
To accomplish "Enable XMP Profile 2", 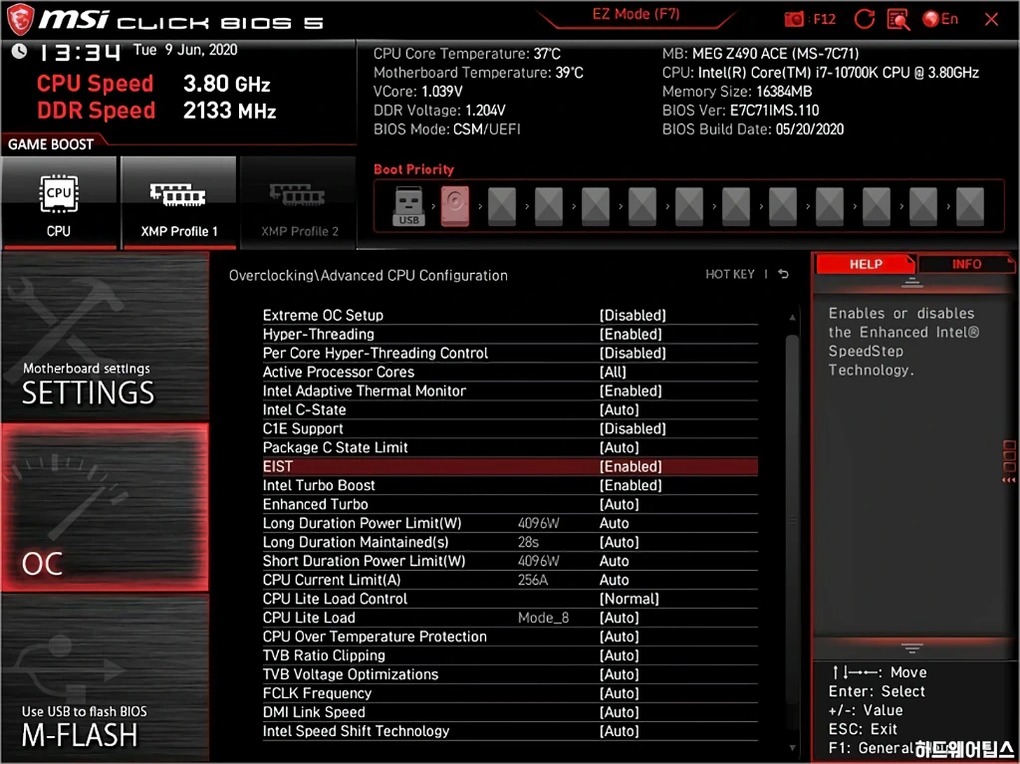I will [x=299, y=202].
